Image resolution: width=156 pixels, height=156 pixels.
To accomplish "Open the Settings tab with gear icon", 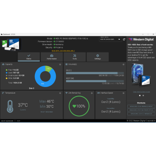I will (98, 57).
